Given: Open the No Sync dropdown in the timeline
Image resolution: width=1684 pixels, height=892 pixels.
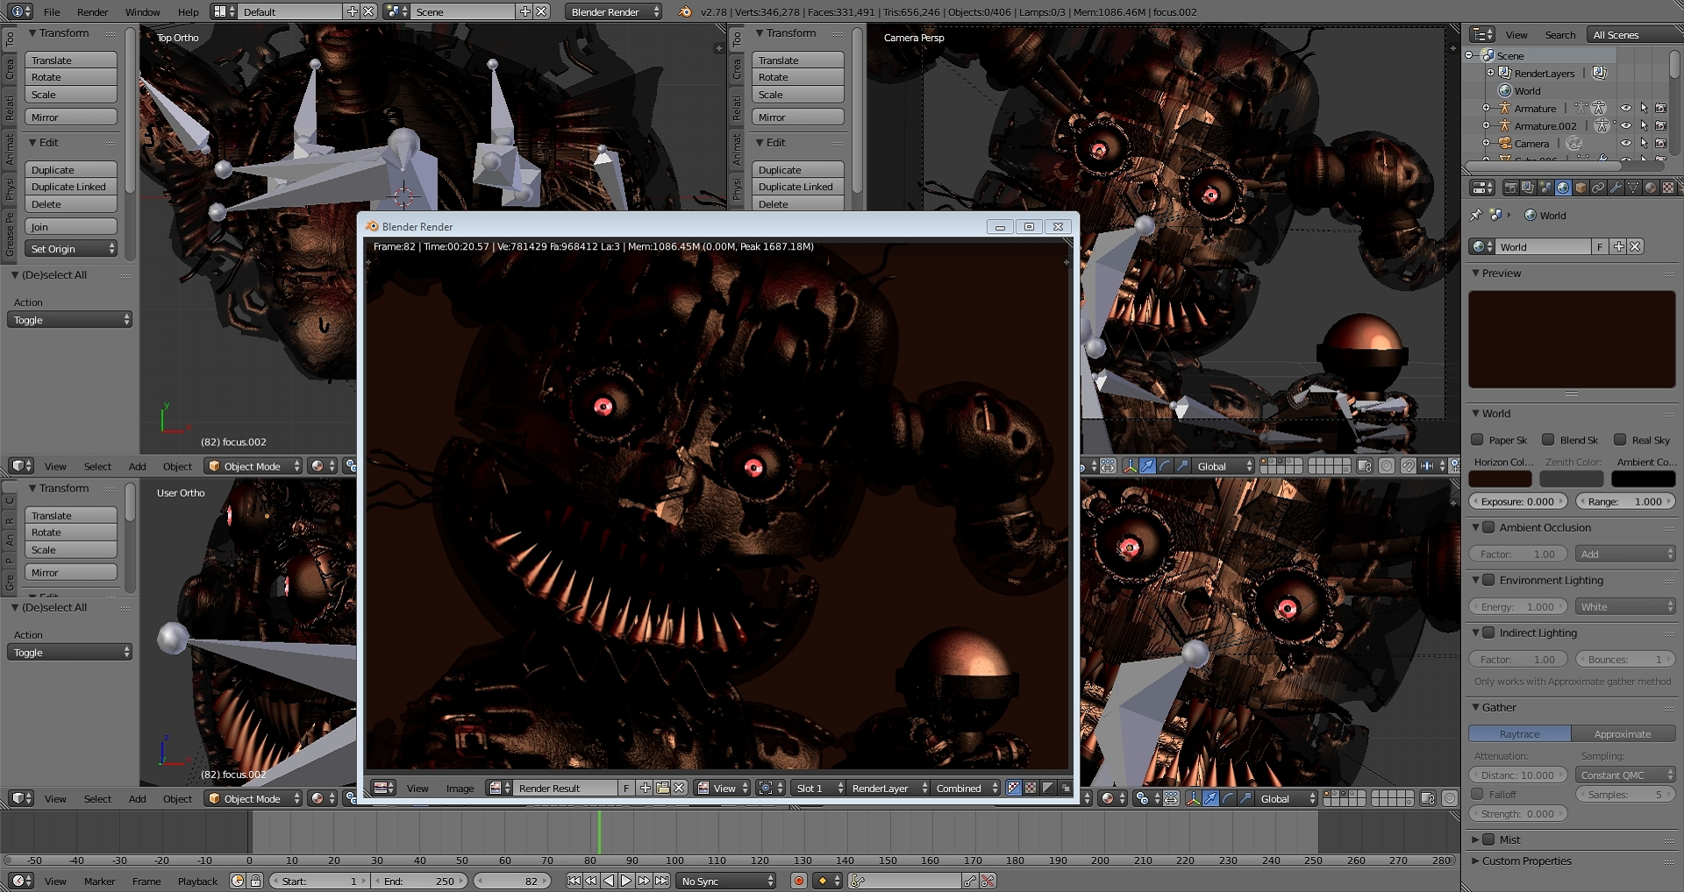Looking at the screenshot, I should click(x=727, y=881).
